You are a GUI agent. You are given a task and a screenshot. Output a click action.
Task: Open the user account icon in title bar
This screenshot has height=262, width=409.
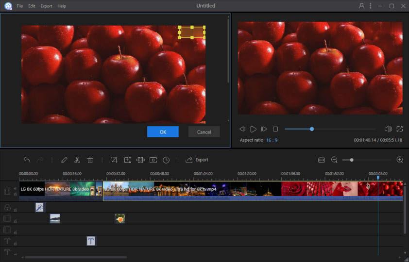click(361, 6)
